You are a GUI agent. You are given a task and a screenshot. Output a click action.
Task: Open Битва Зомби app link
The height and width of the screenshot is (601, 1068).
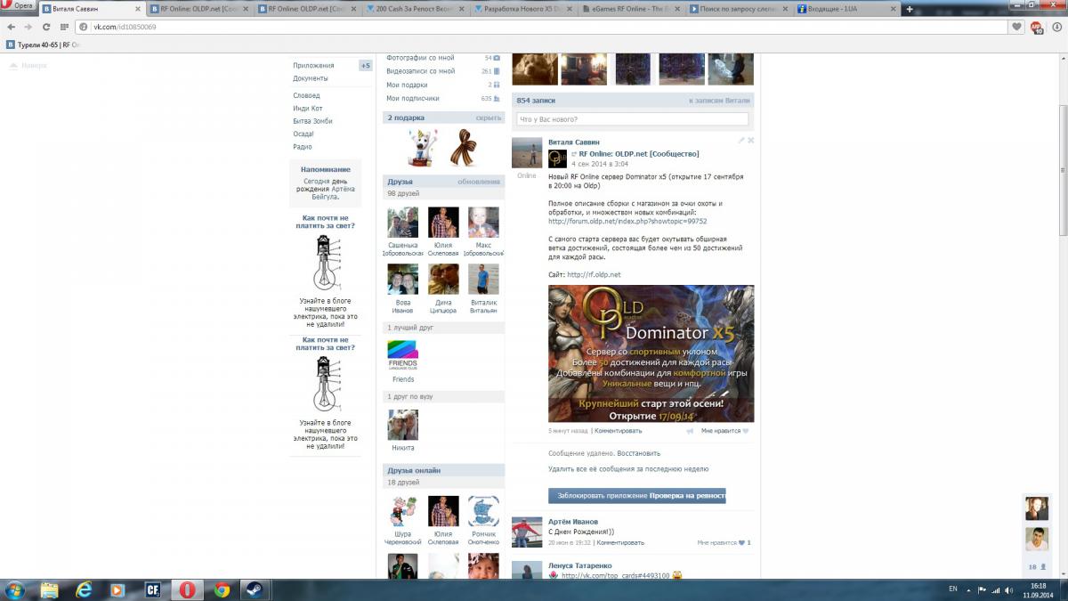(312, 121)
